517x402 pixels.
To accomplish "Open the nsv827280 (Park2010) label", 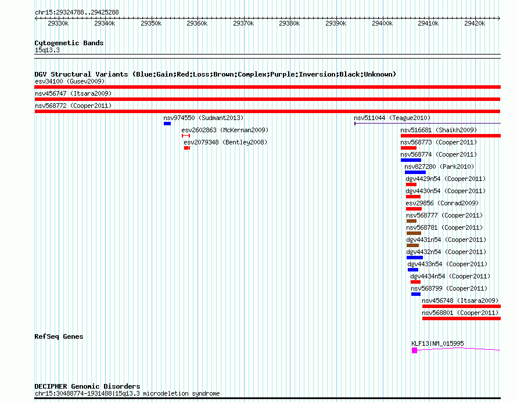I will point(439,166).
